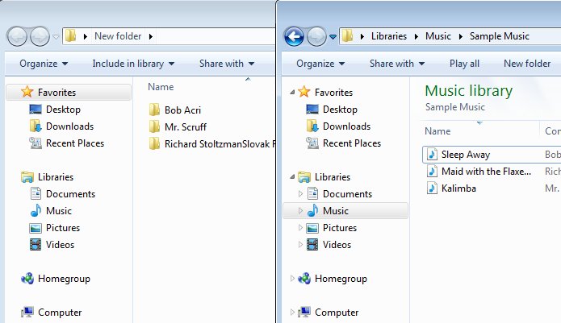The width and height of the screenshot is (561, 323).
Task: Click the Music note icon in the New folder sidebar
Action: coord(36,210)
